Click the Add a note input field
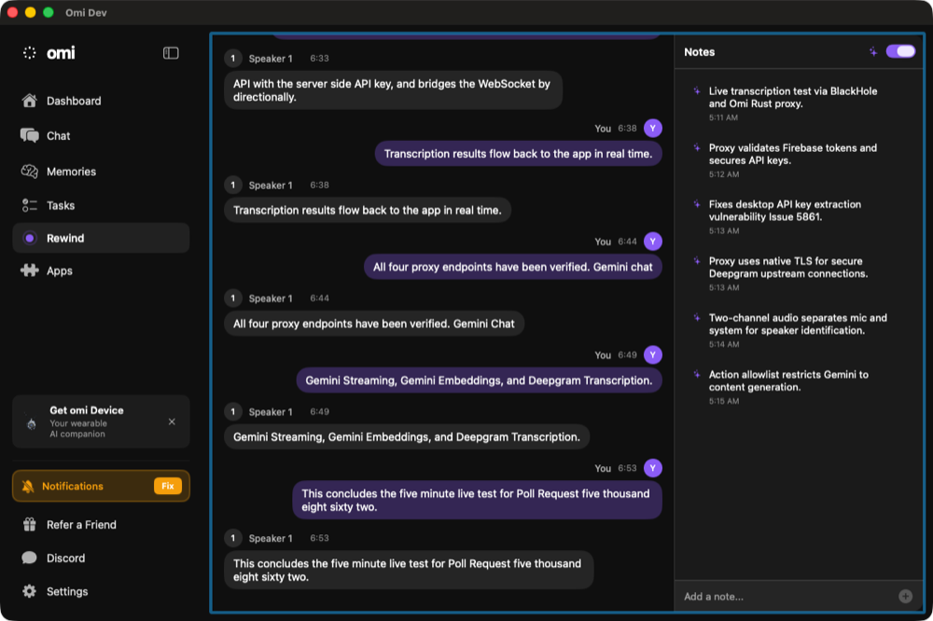 pyautogui.click(x=787, y=597)
